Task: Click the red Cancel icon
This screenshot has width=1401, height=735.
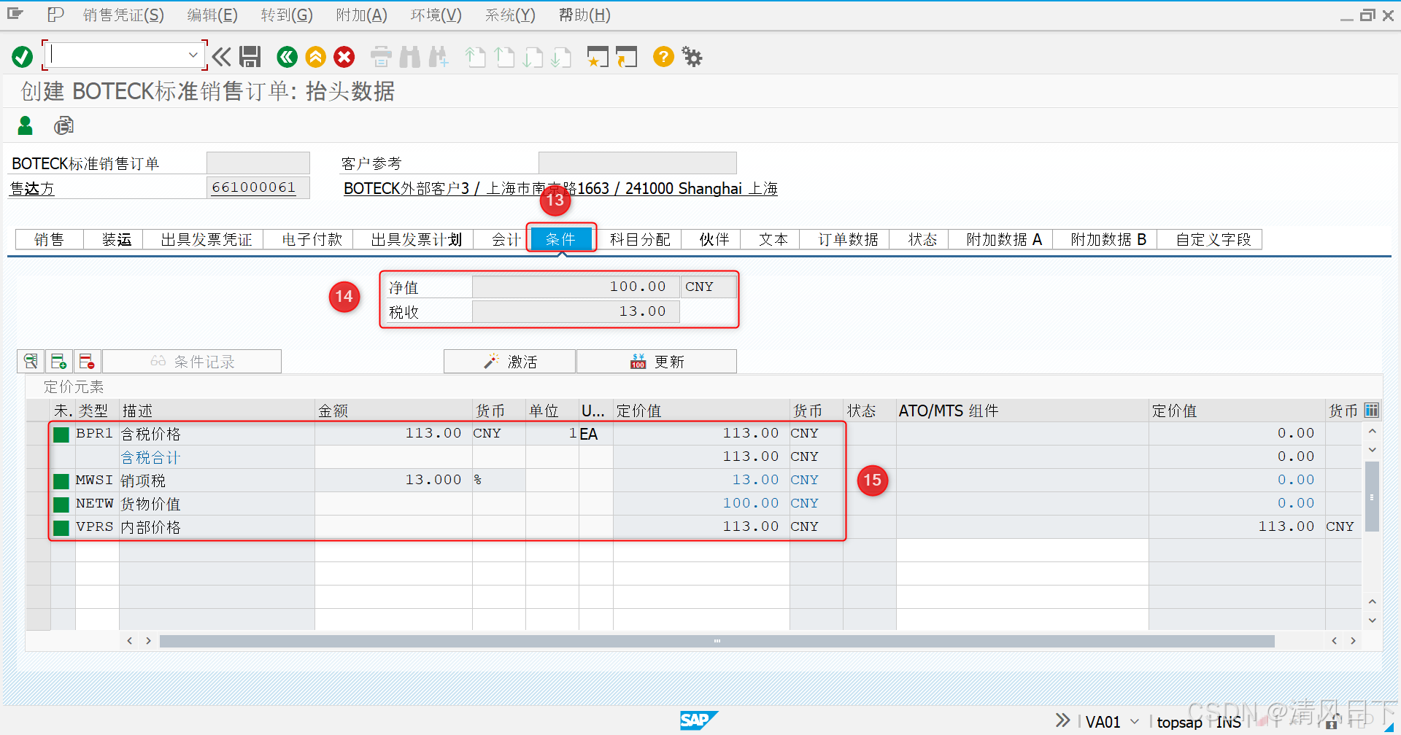Action: (x=344, y=57)
